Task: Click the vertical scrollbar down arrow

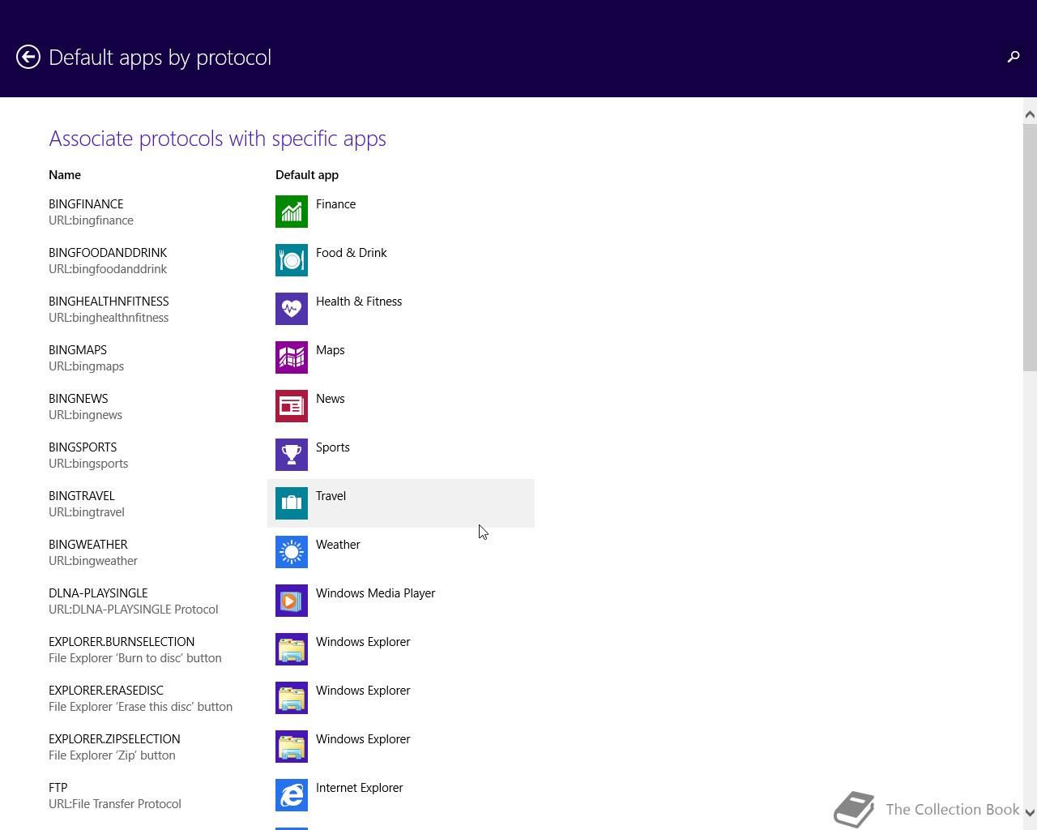Action: click(x=1030, y=812)
